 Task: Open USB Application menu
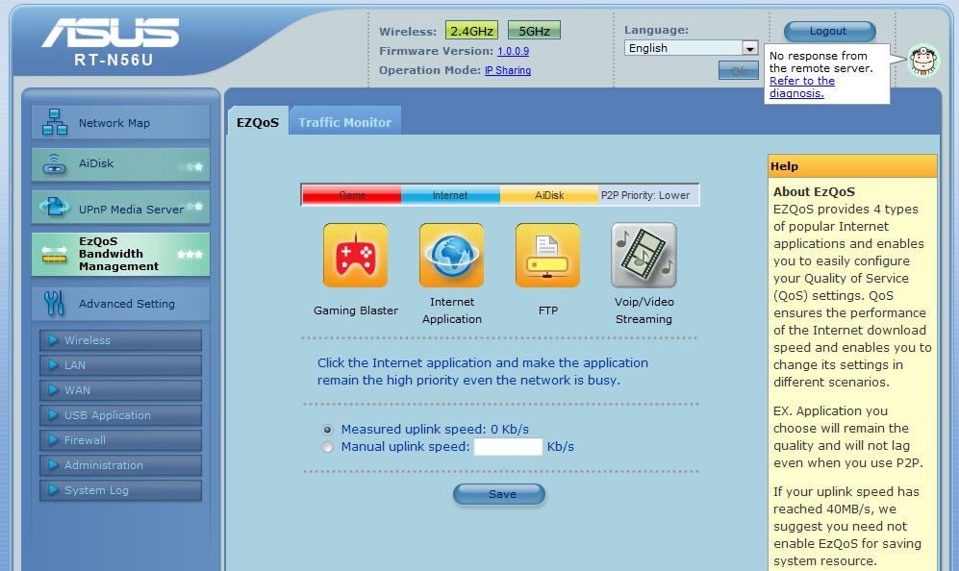[120, 415]
